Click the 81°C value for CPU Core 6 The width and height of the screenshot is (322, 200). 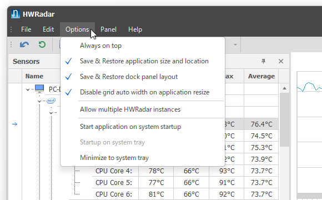[156, 194]
